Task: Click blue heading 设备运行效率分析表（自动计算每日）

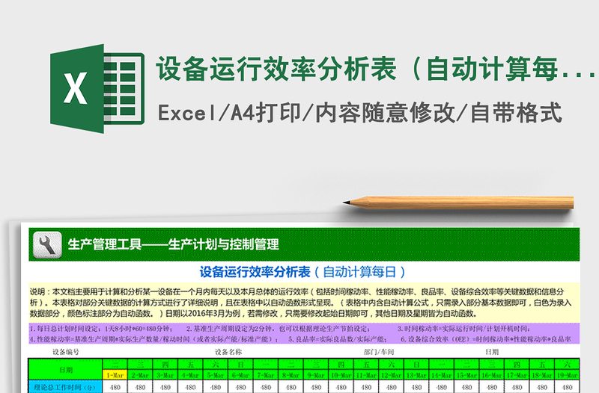Action: coord(302,272)
